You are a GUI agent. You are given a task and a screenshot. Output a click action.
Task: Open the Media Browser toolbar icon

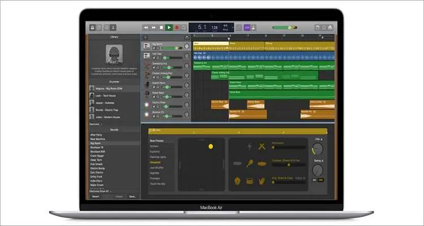pyautogui.click(x=330, y=28)
